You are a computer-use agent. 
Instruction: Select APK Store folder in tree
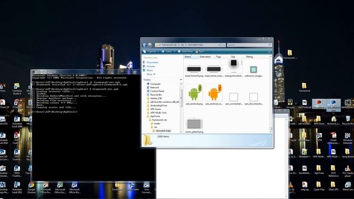point(154,109)
